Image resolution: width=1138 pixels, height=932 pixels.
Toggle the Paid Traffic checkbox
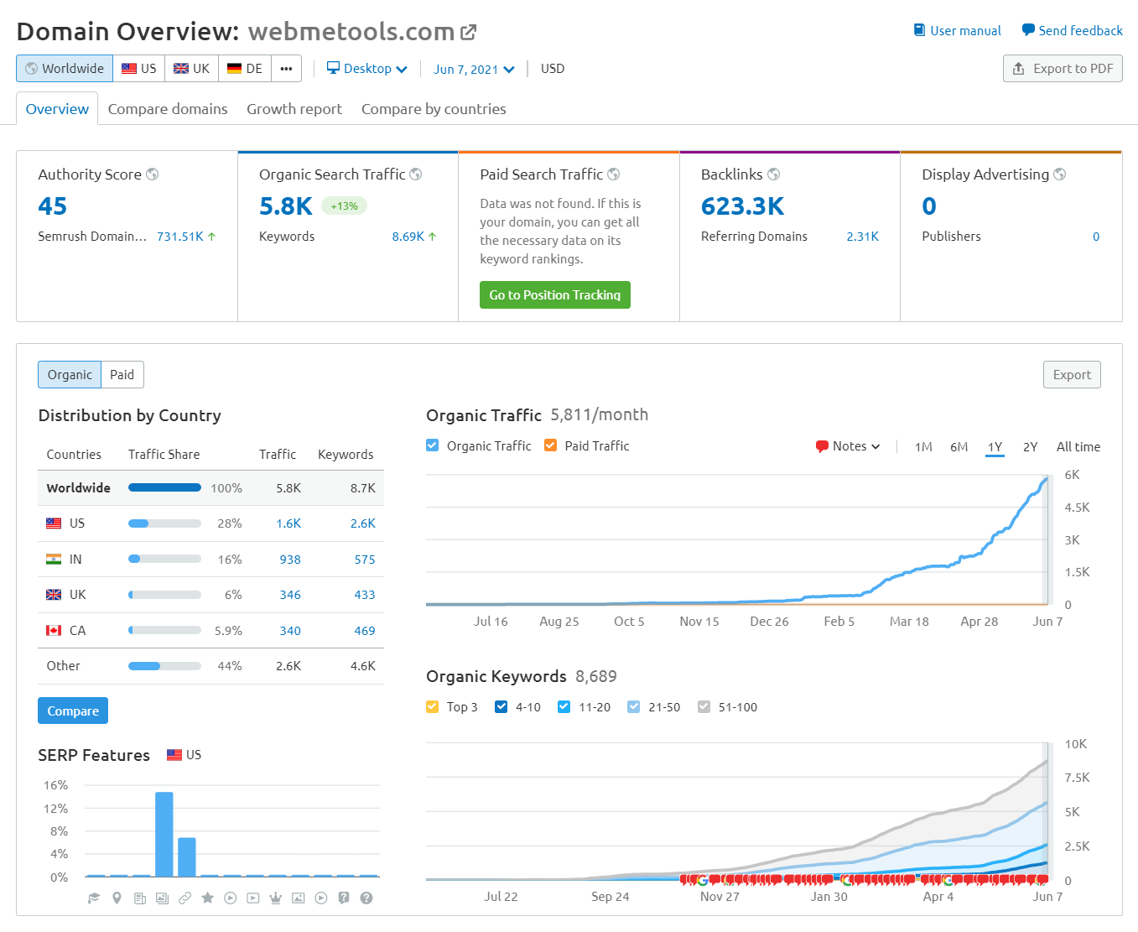(x=550, y=445)
